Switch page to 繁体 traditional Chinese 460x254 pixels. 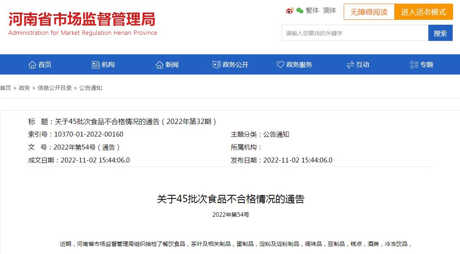coord(312,11)
